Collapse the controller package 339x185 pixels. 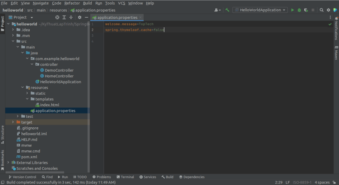tap(32, 64)
